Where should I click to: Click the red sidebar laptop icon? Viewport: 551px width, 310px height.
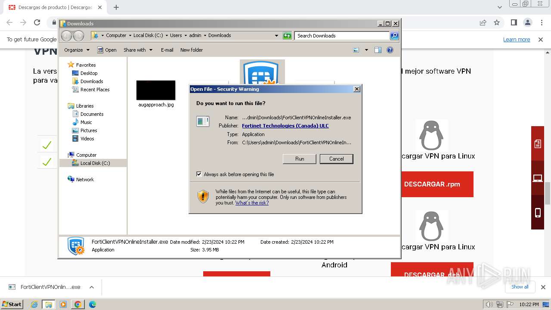[x=538, y=178]
